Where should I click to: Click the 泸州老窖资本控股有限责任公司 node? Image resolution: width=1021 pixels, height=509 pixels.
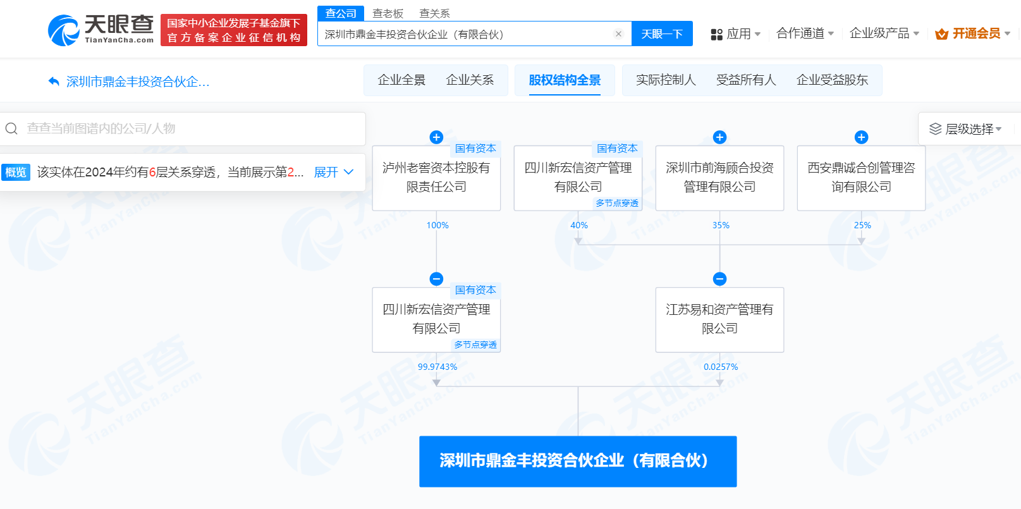pos(436,178)
